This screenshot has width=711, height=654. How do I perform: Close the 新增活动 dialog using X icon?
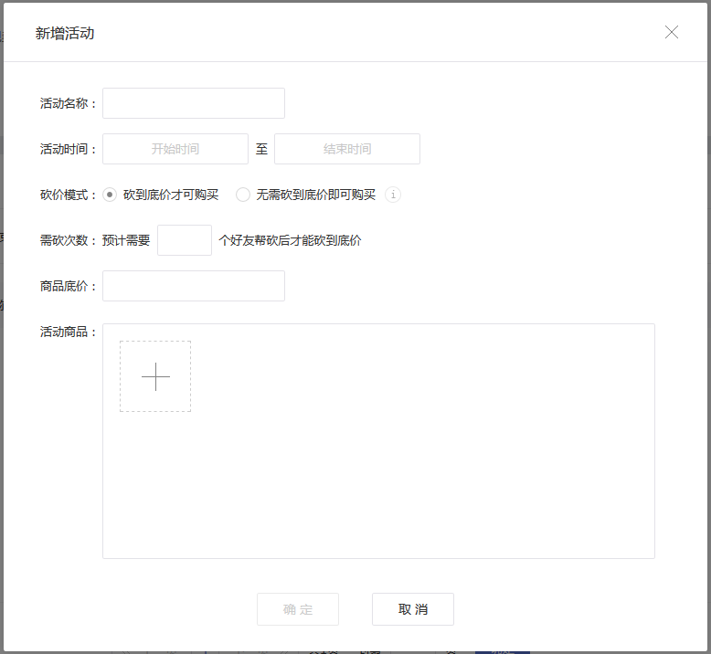672,32
